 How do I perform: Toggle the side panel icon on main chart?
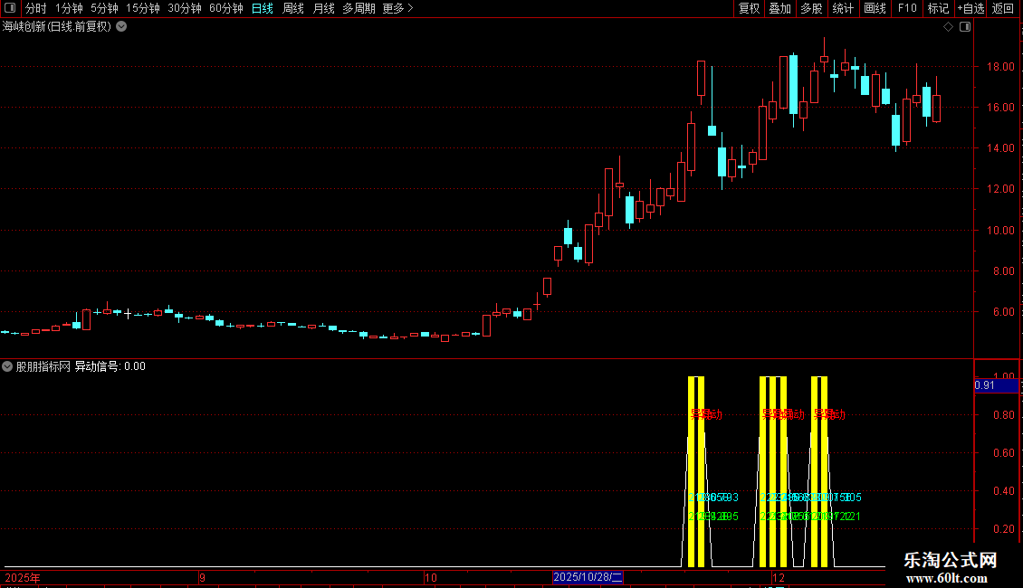pyautogui.click(x=965, y=27)
